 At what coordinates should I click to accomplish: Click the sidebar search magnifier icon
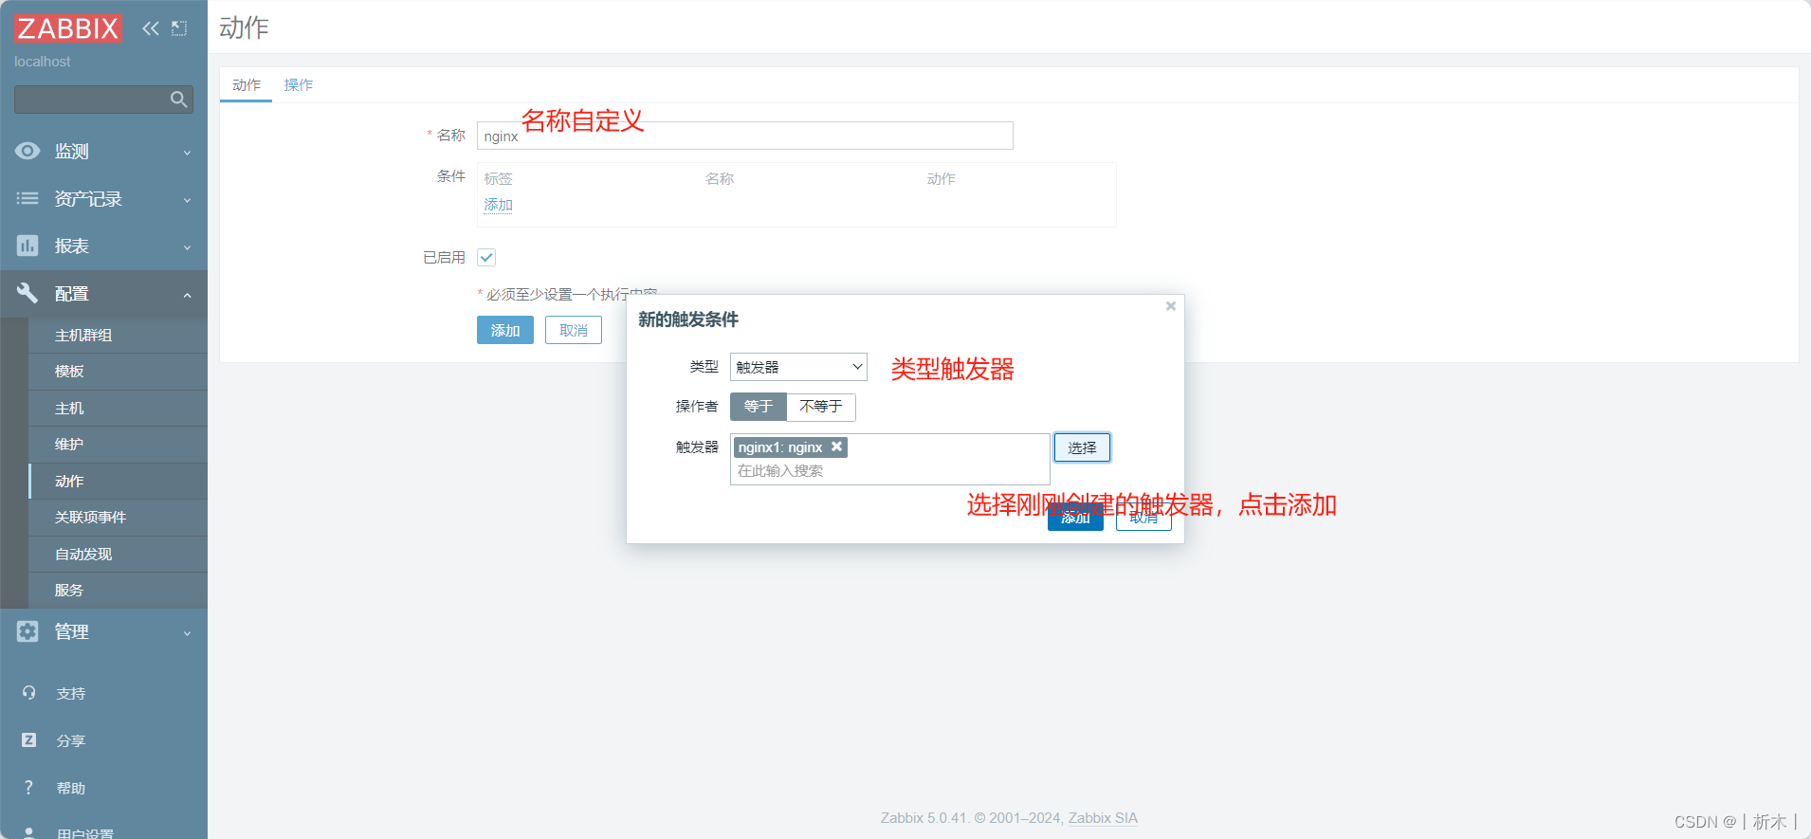[178, 100]
